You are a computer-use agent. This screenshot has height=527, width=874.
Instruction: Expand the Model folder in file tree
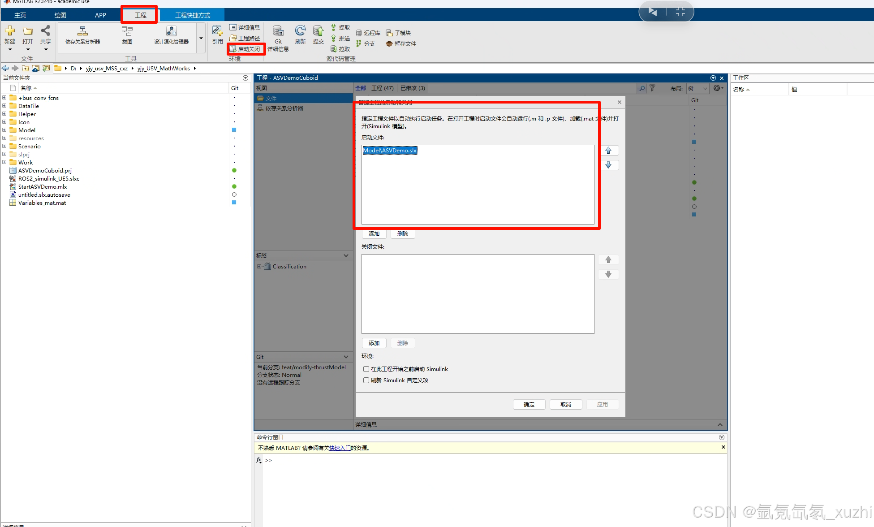4,130
